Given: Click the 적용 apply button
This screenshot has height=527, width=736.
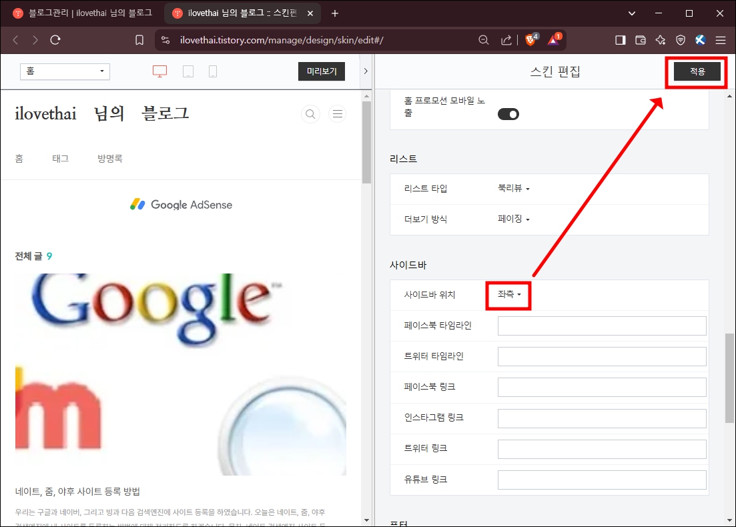Looking at the screenshot, I should pos(697,71).
